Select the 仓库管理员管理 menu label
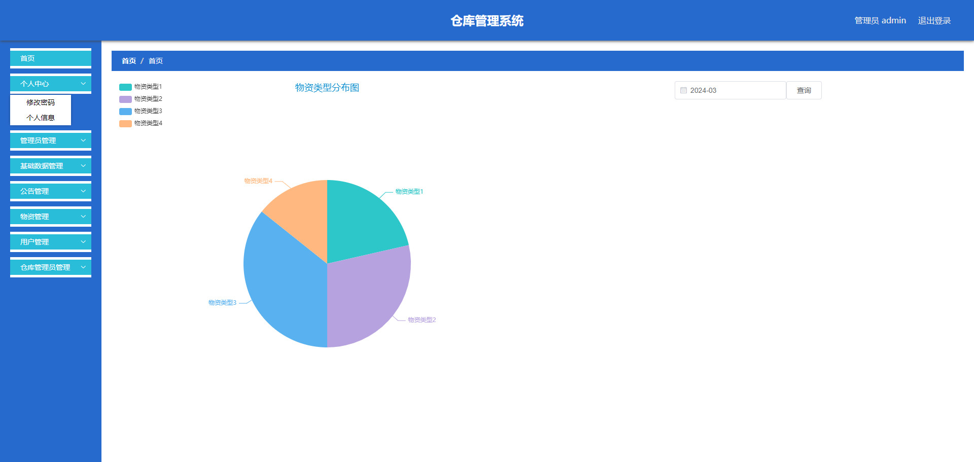The image size is (974, 462). 45,267
